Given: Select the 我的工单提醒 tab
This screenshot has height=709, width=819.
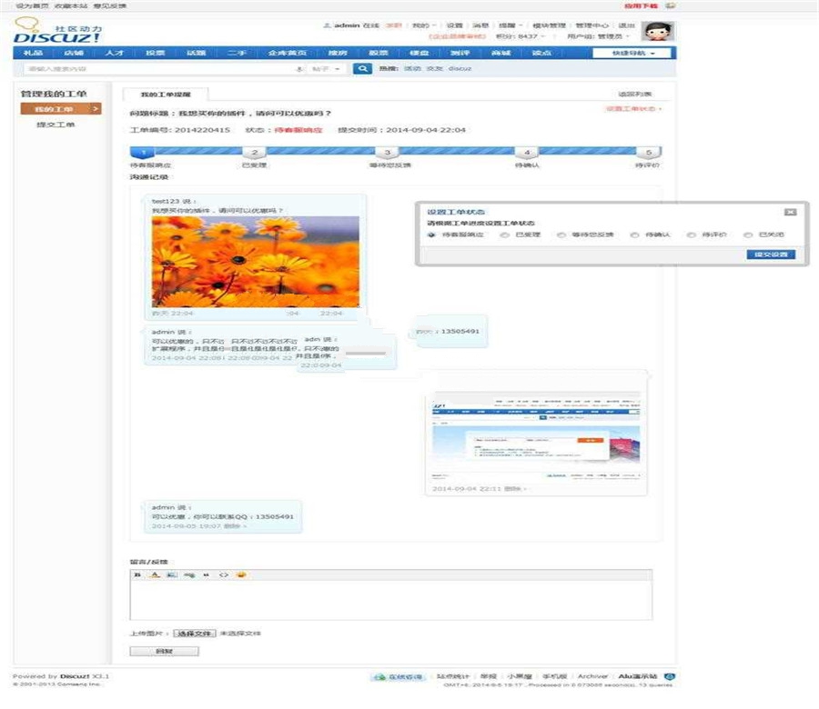Looking at the screenshot, I should (165, 94).
